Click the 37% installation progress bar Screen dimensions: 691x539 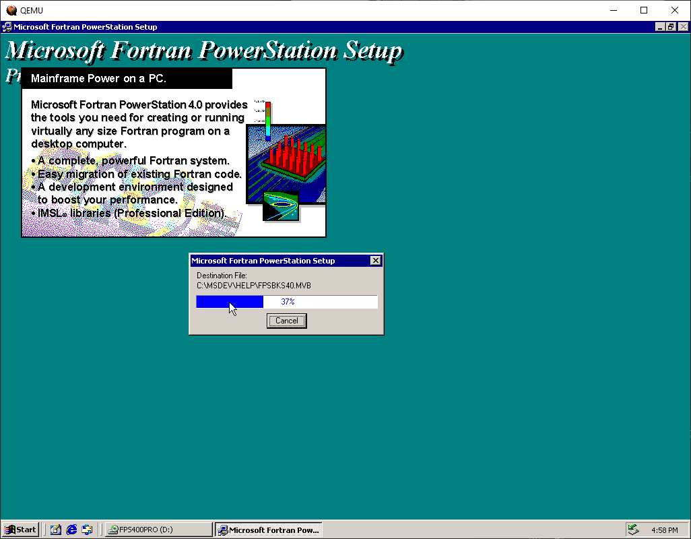(x=286, y=301)
